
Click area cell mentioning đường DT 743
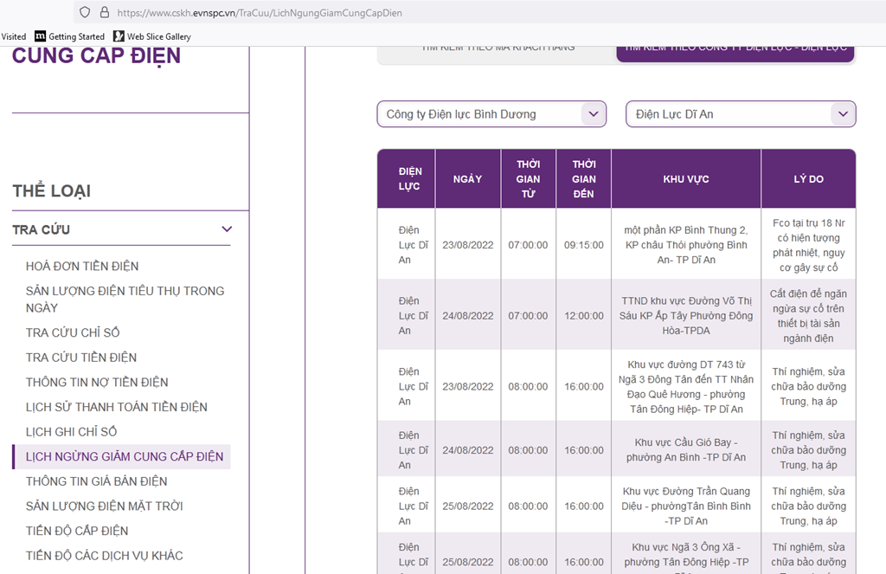click(686, 387)
